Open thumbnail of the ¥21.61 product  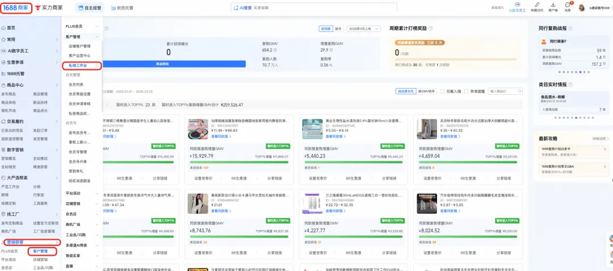198,204
